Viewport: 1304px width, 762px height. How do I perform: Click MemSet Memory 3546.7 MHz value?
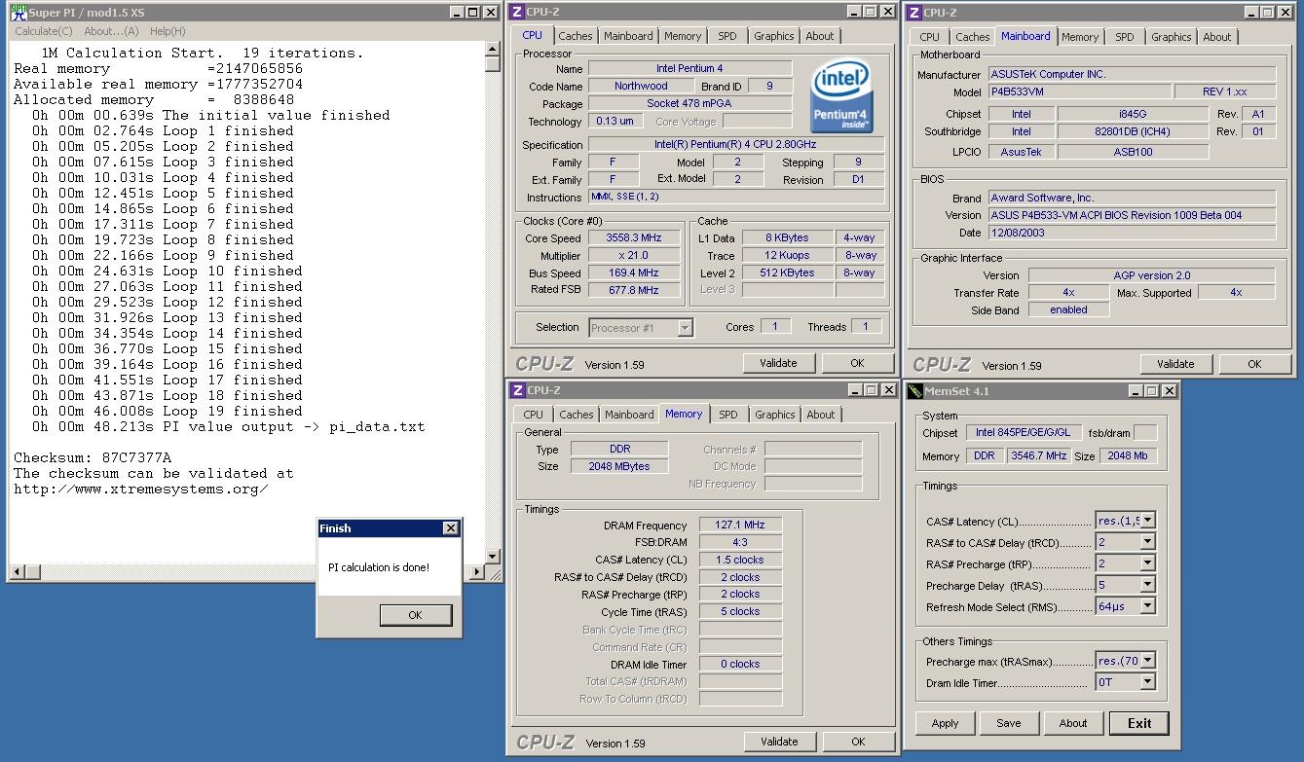(x=1038, y=455)
